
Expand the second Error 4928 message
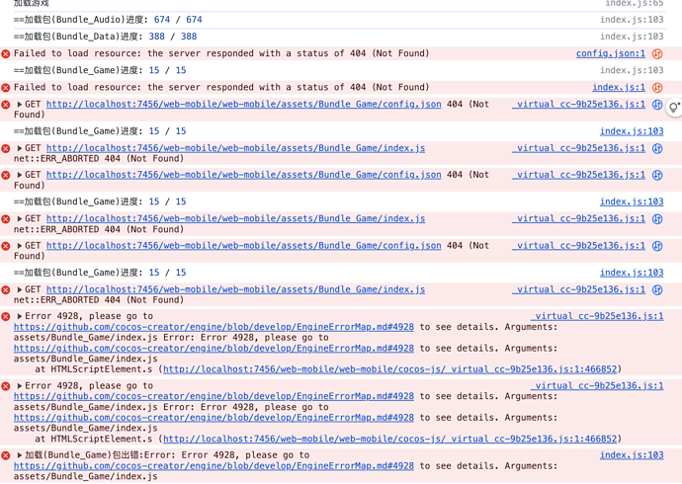tap(20, 386)
